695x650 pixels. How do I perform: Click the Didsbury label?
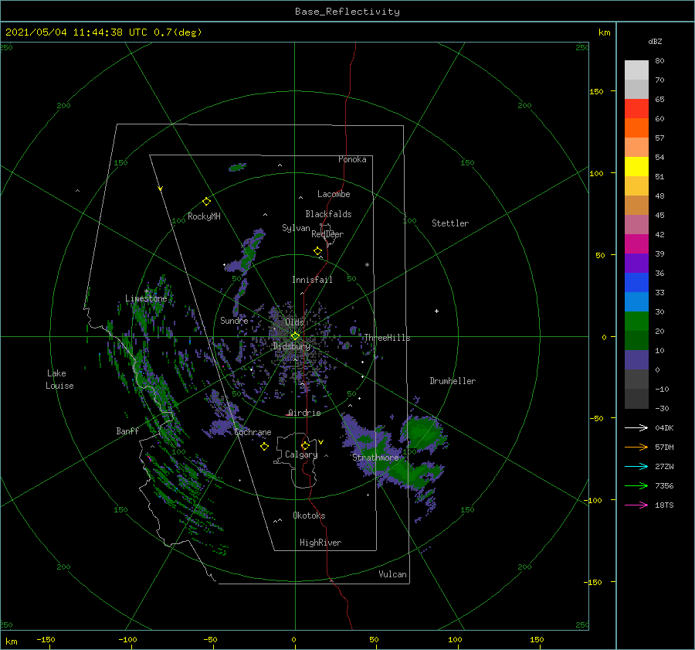(292, 346)
